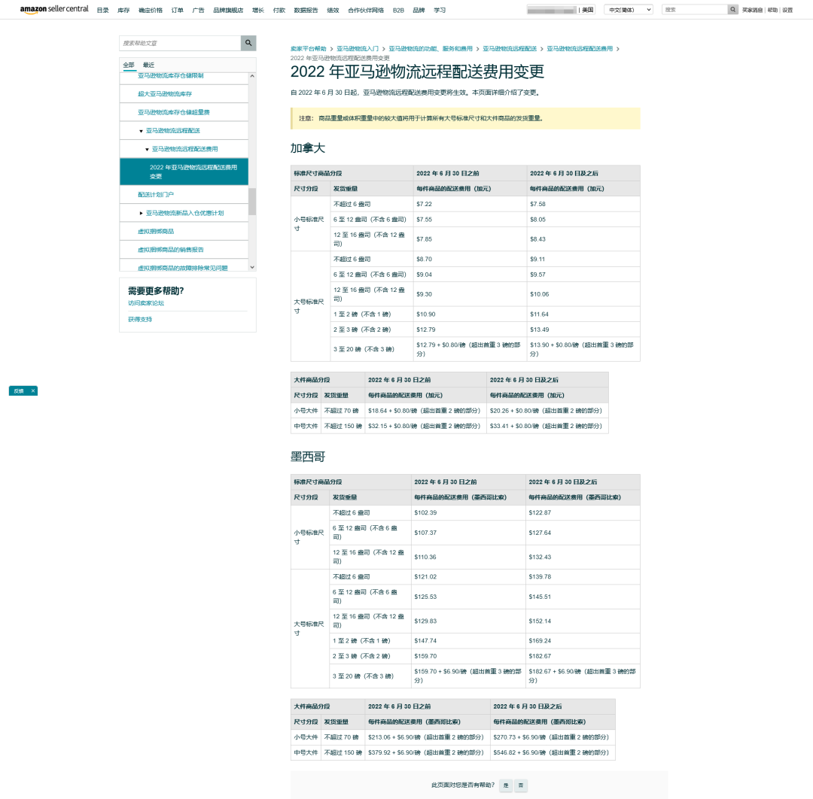Open the 绩效 menu
813x799 pixels.
click(333, 11)
